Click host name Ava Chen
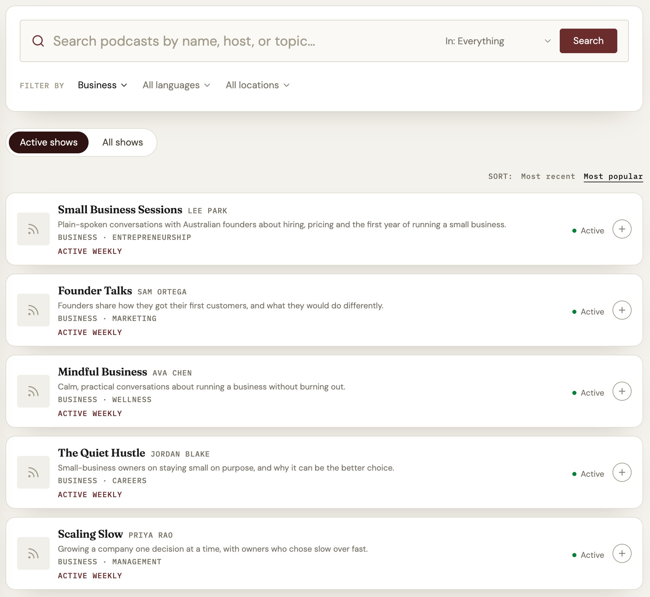This screenshot has width=650, height=597. coord(172,373)
